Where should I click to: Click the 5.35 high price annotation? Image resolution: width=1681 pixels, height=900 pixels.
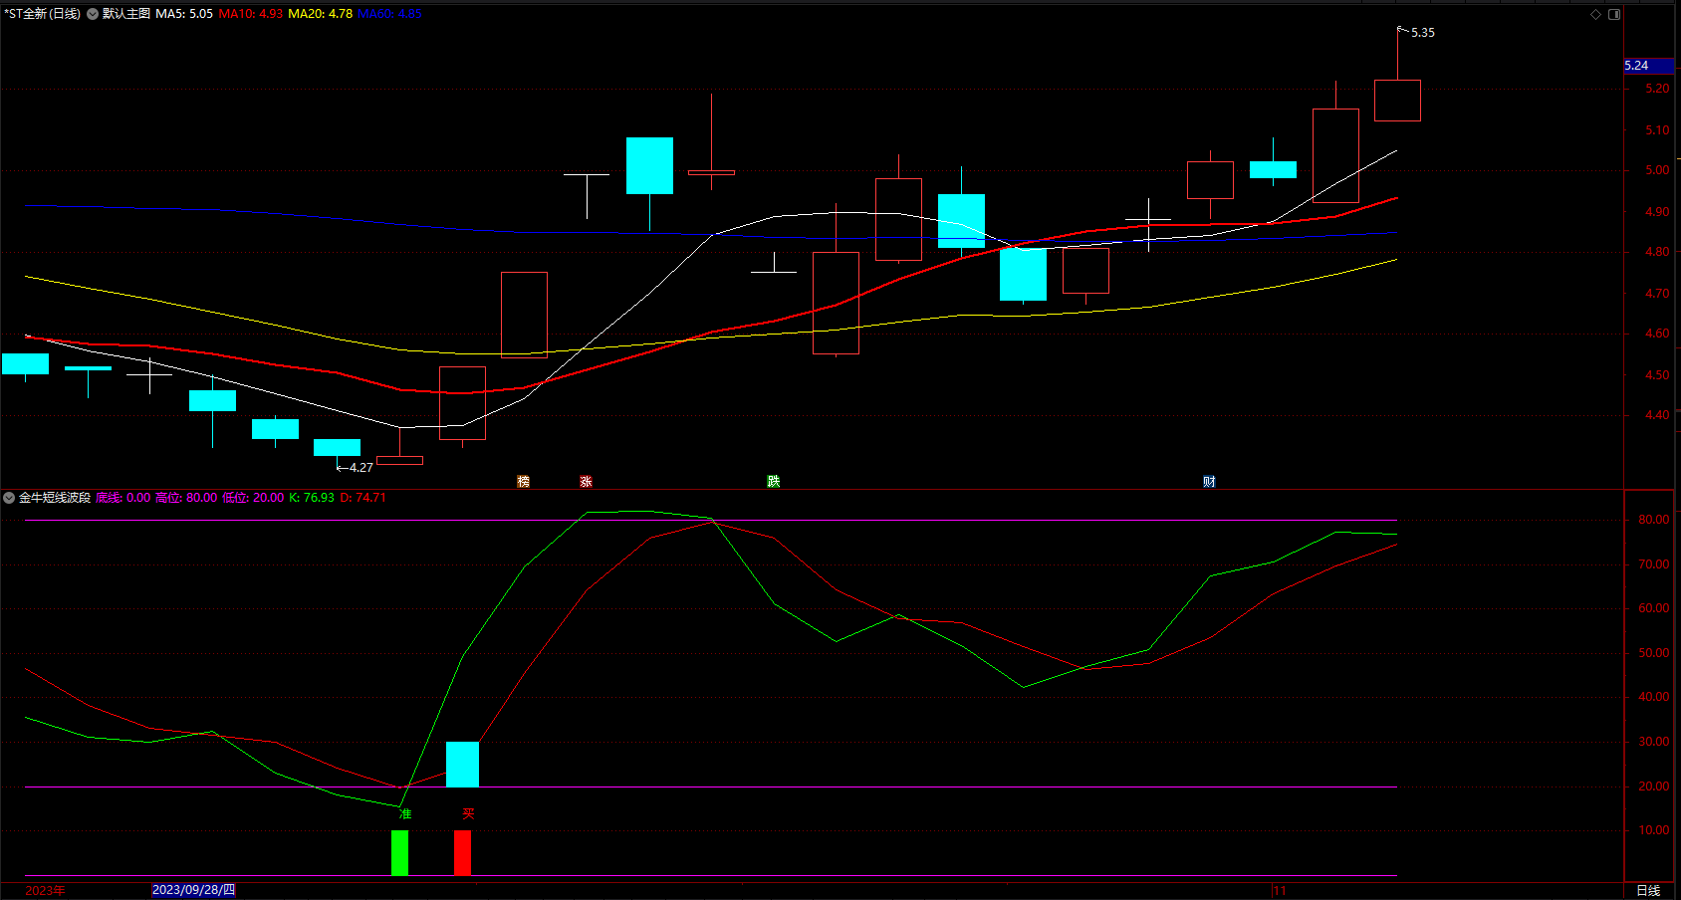point(1423,33)
